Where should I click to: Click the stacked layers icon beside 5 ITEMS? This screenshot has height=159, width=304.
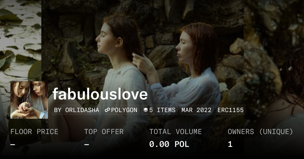pyautogui.click(x=146, y=110)
